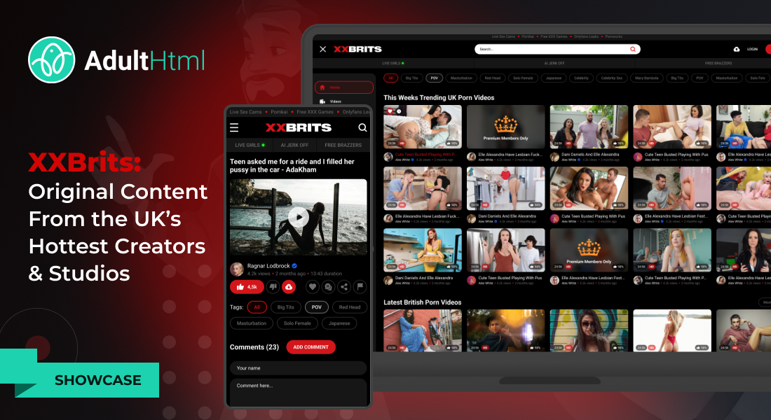This screenshot has width=771, height=420.
Task: Select the All filter chip on the laptop
Action: (391, 78)
